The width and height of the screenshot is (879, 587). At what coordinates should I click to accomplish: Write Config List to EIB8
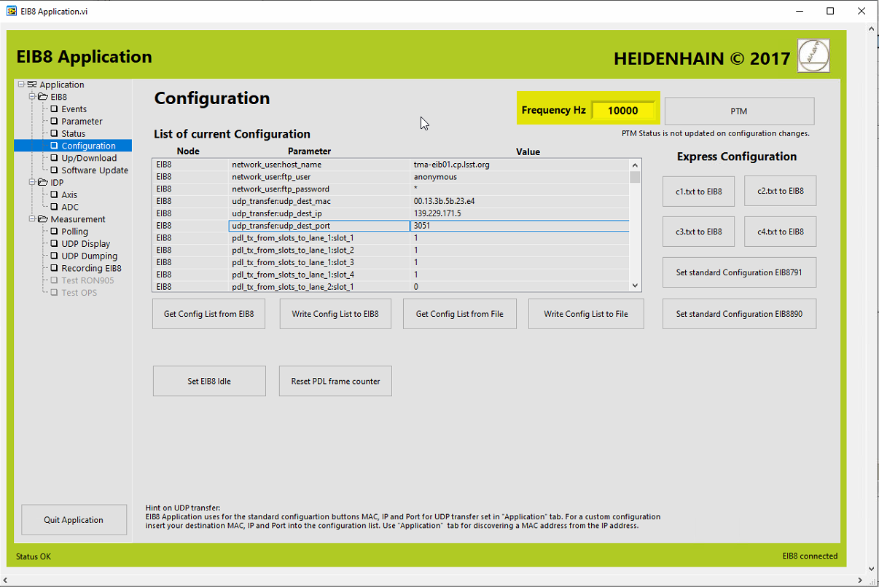point(335,314)
